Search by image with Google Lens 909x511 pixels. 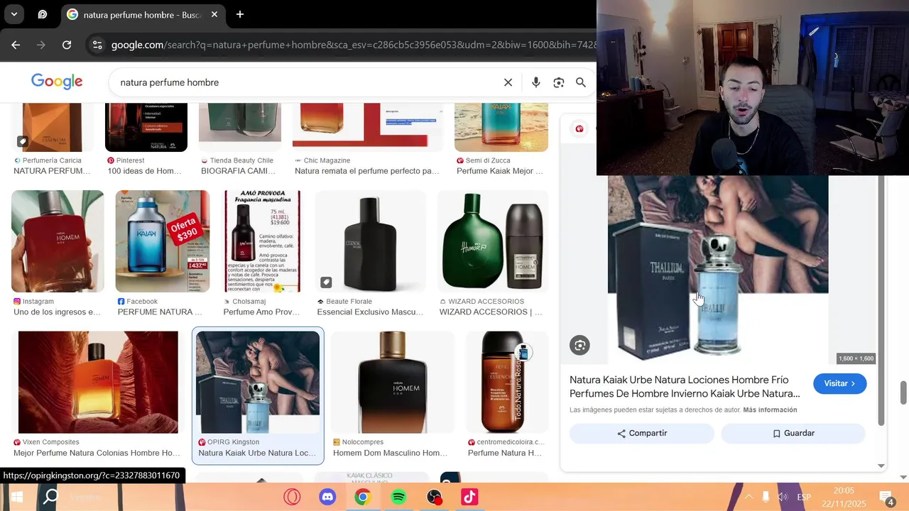[x=559, y=82]
